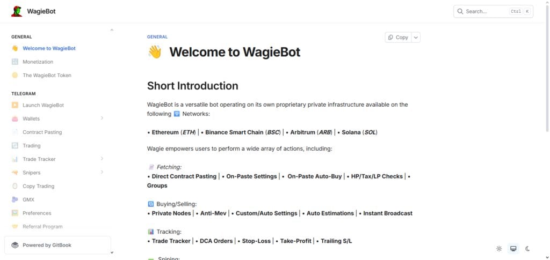Open Welcome to WagieBot sidebar page
The image size is (550, 260).
(x=49, y=48)
